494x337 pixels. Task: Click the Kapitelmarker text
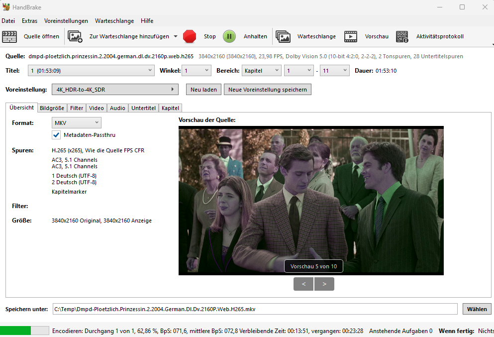click(69, 192)
